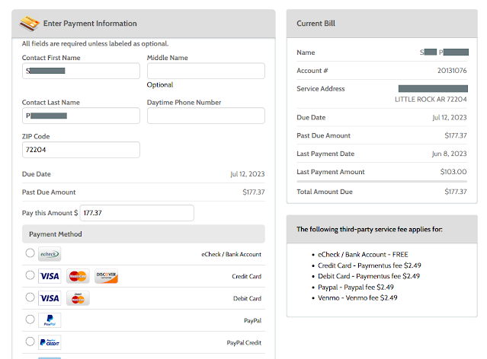
Task: Click the credit card icon beside Enter Payment Information
Action: click(29, 24)
